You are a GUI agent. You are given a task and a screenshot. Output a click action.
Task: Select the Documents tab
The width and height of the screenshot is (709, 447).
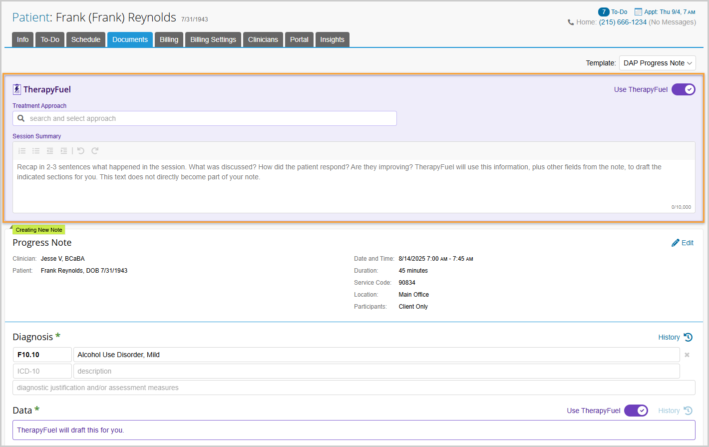coord(130,39)
